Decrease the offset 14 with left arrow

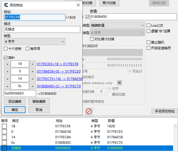7,79
